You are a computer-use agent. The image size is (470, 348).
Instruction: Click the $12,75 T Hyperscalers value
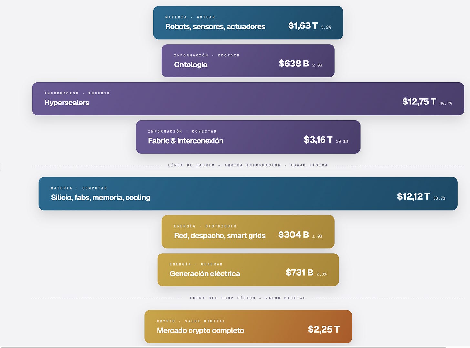tap(419, 102)
